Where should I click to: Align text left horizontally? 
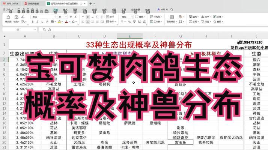click(83, 22)
